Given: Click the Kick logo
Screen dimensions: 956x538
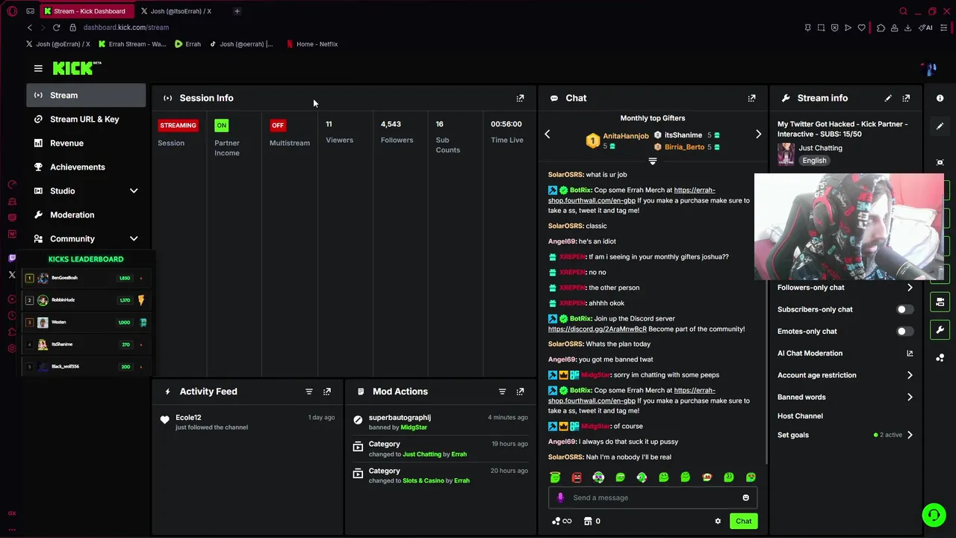Looking at the screenshot, I should (77, 68).
